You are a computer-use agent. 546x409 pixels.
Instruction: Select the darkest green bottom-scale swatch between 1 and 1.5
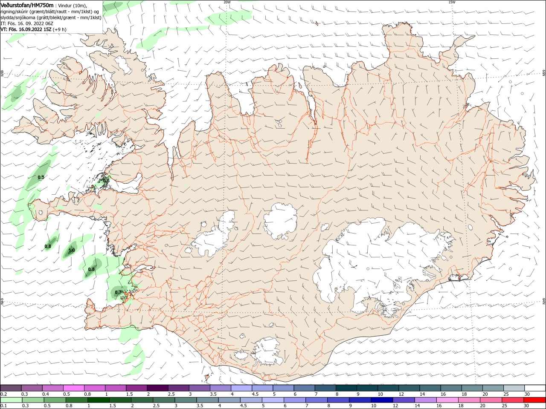(x=99, y=400)
